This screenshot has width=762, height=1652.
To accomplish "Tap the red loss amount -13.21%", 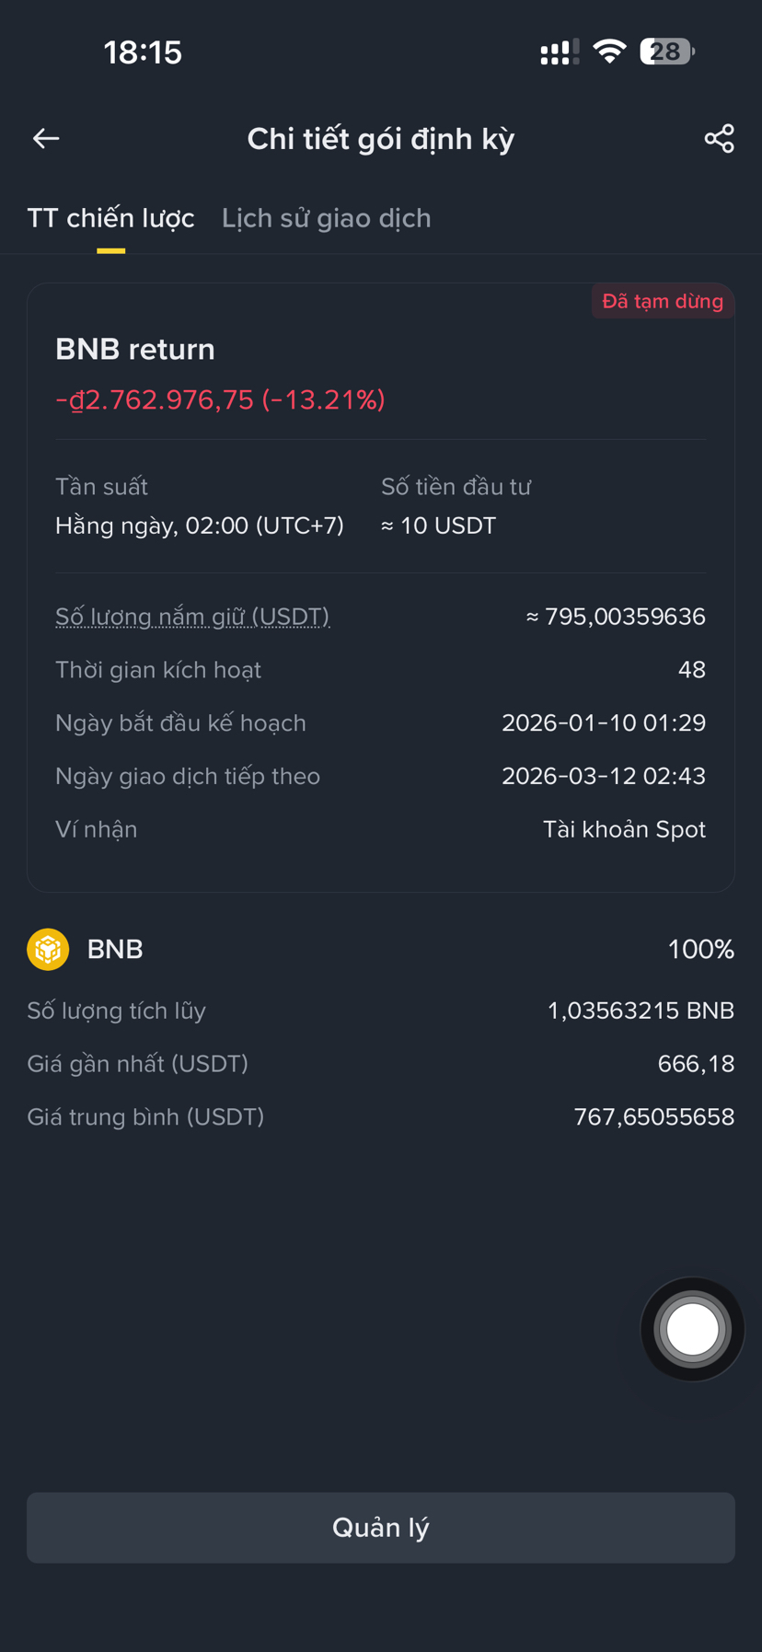I will [x=221, y=400].
